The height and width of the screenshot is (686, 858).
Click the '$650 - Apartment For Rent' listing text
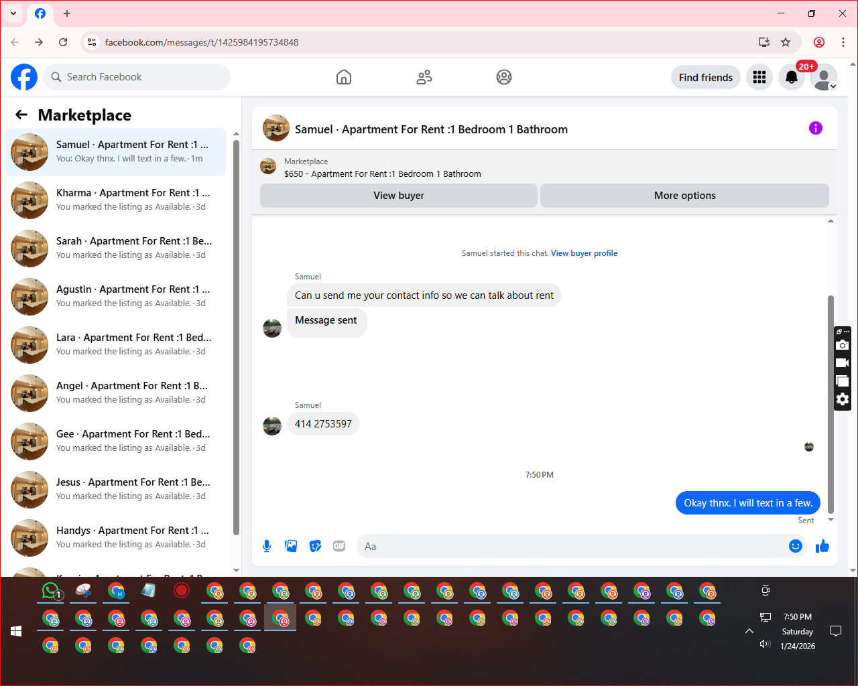tap(383, 174)
